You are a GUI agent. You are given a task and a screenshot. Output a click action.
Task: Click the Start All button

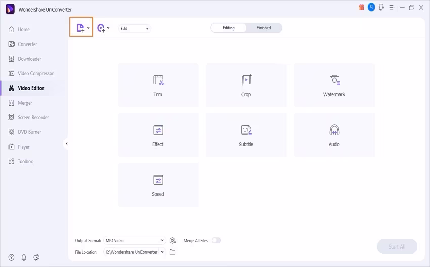click(x=397, y=247)
